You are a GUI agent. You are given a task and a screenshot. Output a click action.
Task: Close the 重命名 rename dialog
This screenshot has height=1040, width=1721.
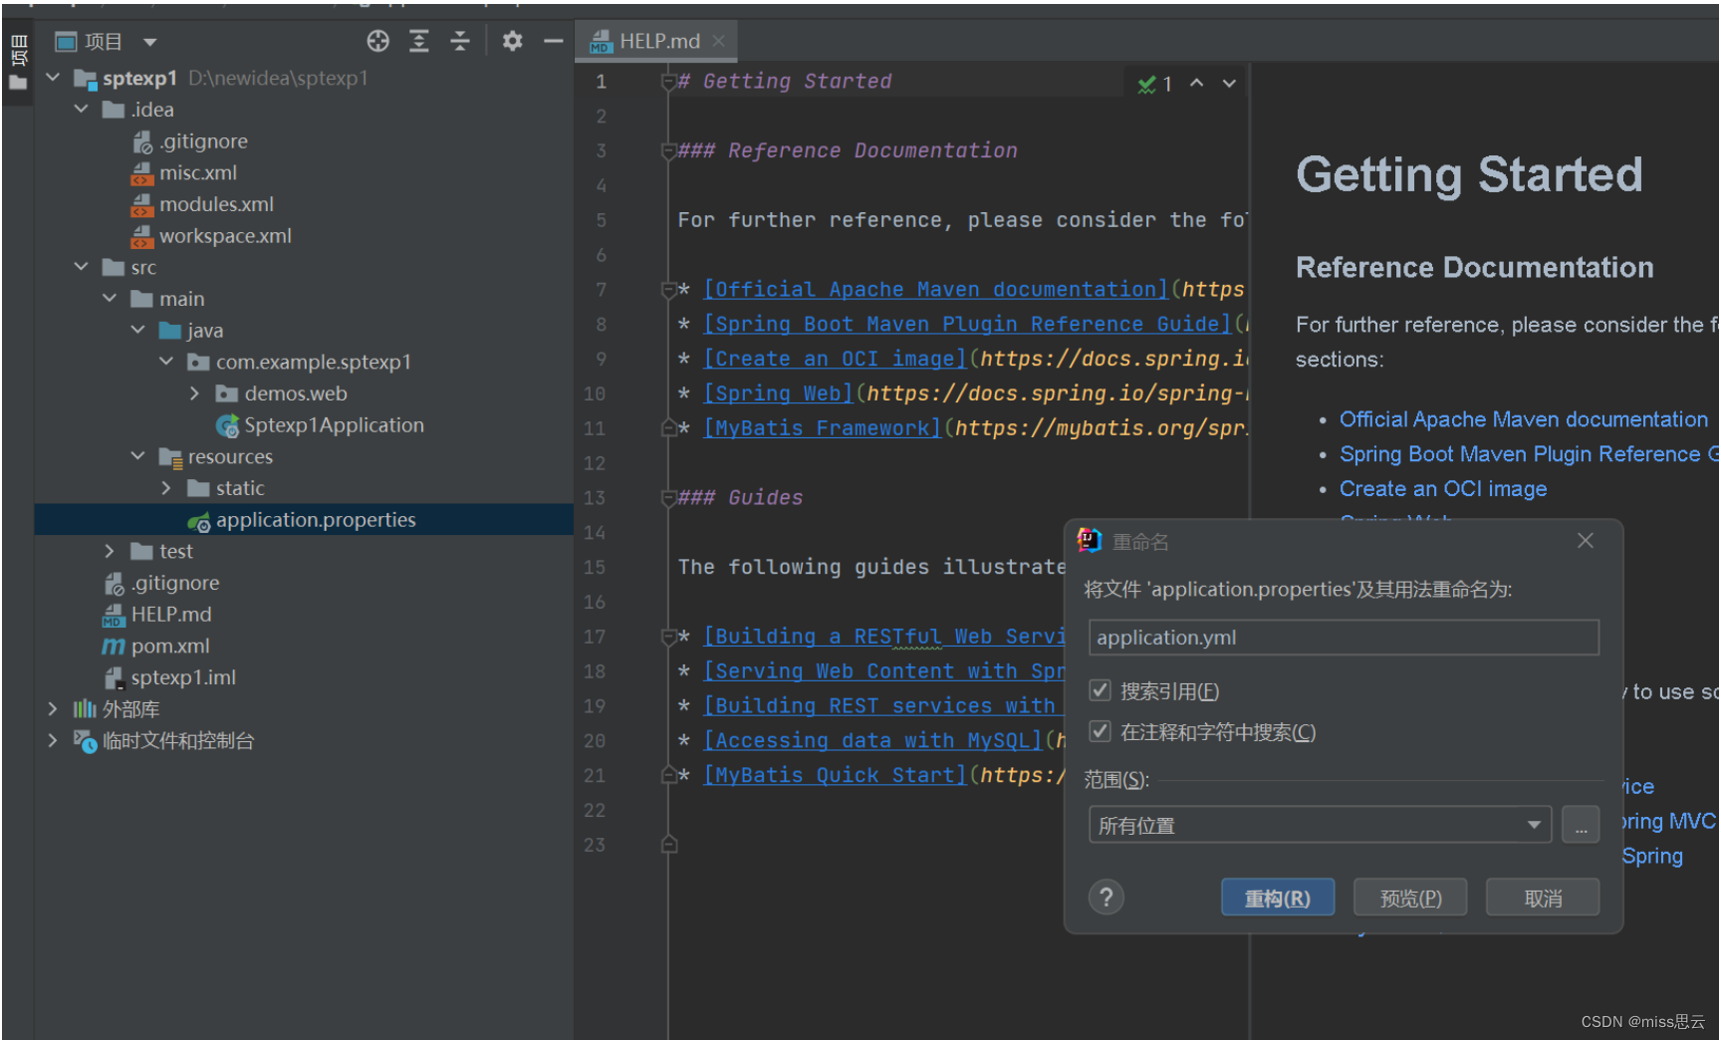coord(1586,540)
